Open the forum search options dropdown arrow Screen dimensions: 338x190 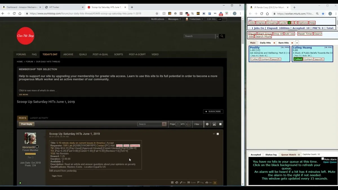point(217,36)
